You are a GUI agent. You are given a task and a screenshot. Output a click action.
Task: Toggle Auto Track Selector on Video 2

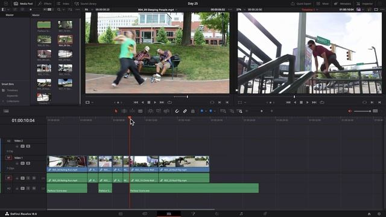pos(23,146)
